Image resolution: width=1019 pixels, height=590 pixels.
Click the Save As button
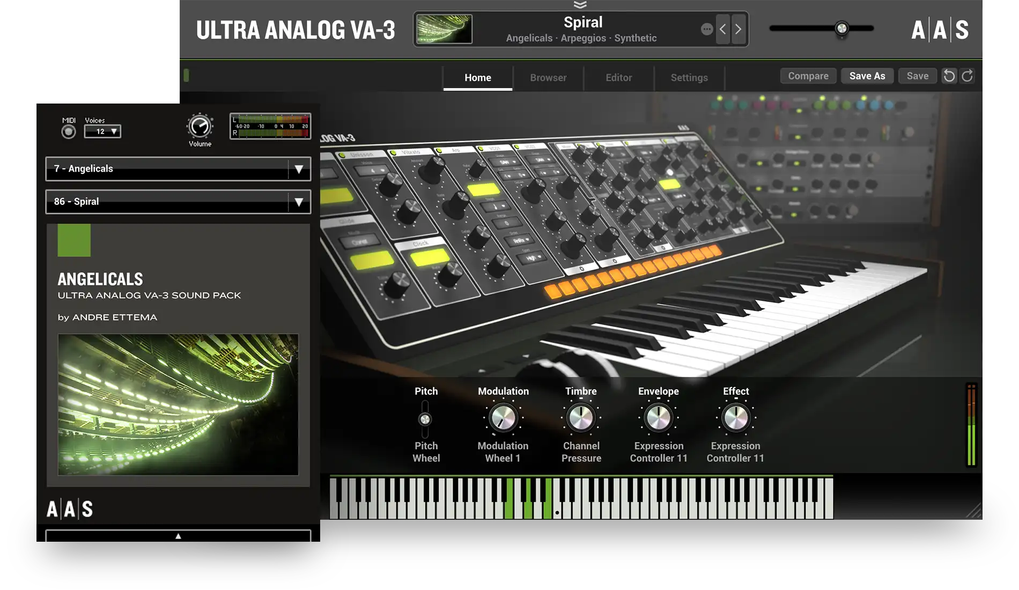pyautogui.click(x=867, y=76)
